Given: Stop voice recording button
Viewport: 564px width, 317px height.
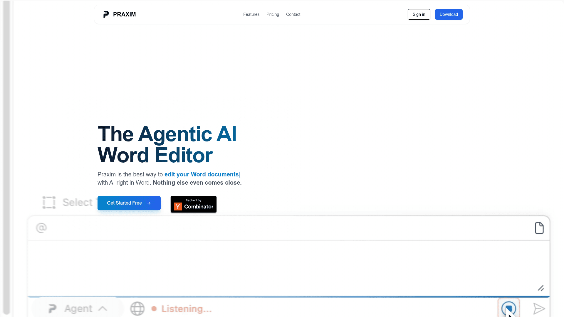Looking at the screenshot, I should point(508,308).
